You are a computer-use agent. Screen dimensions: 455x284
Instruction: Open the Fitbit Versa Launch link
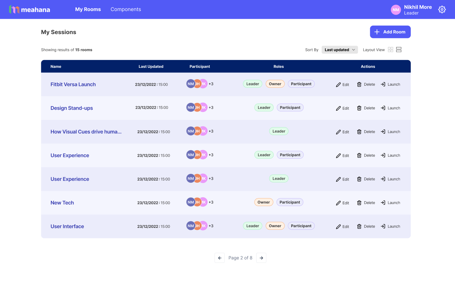click(73, 84)
